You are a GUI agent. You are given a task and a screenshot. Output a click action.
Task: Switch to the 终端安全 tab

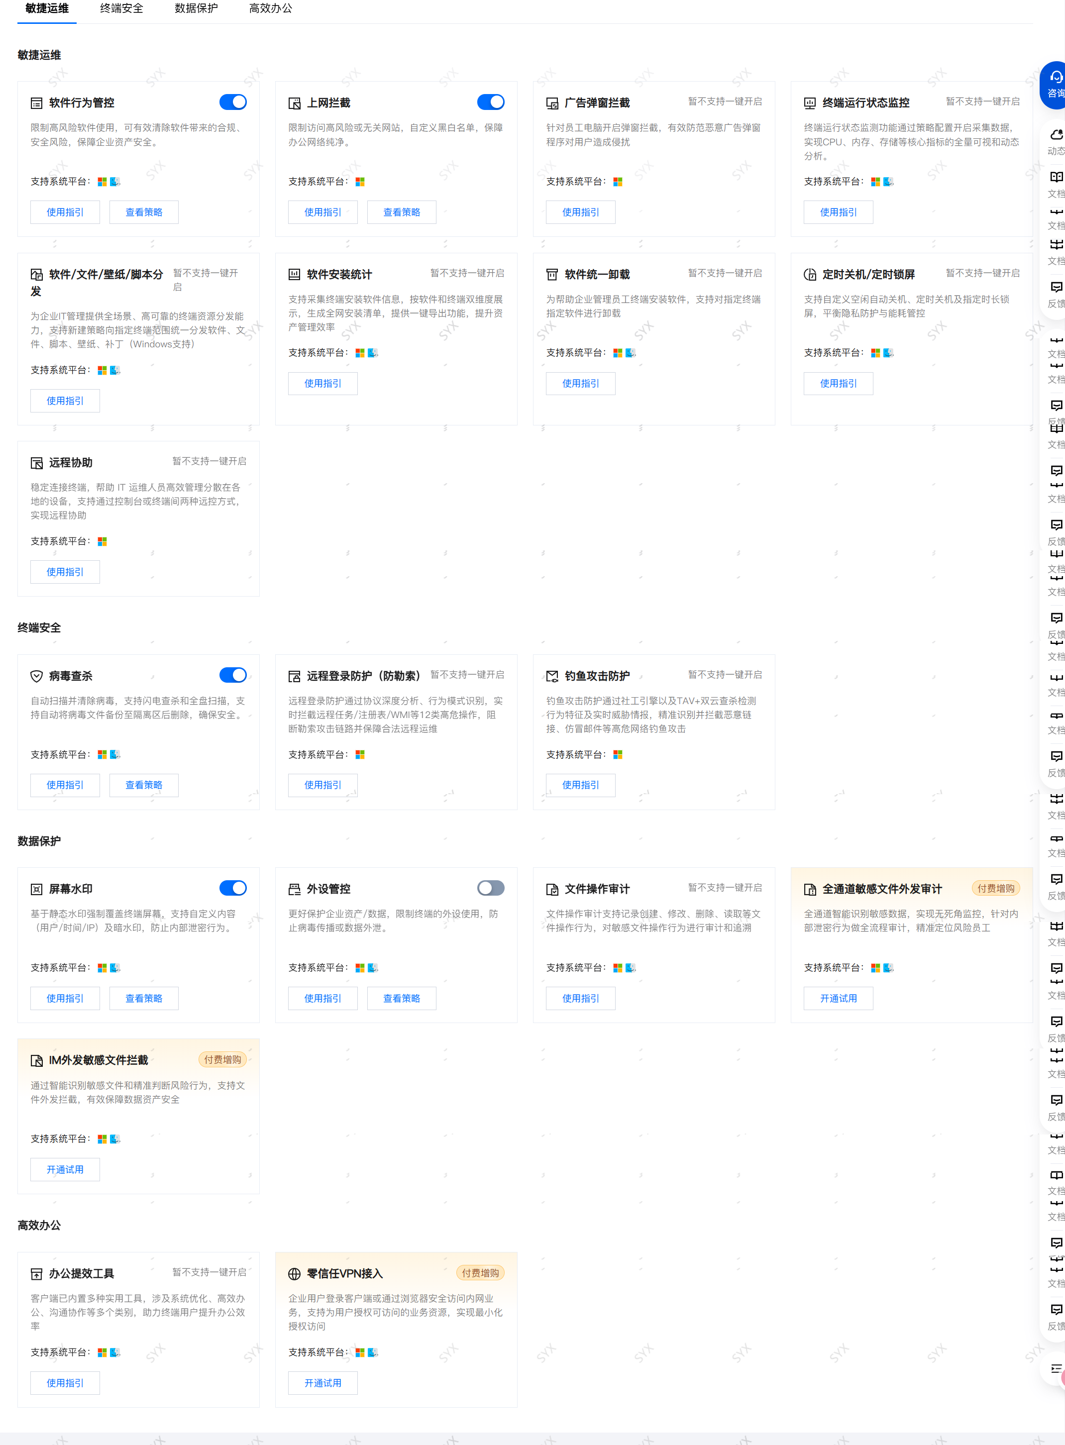click(122, 8)
